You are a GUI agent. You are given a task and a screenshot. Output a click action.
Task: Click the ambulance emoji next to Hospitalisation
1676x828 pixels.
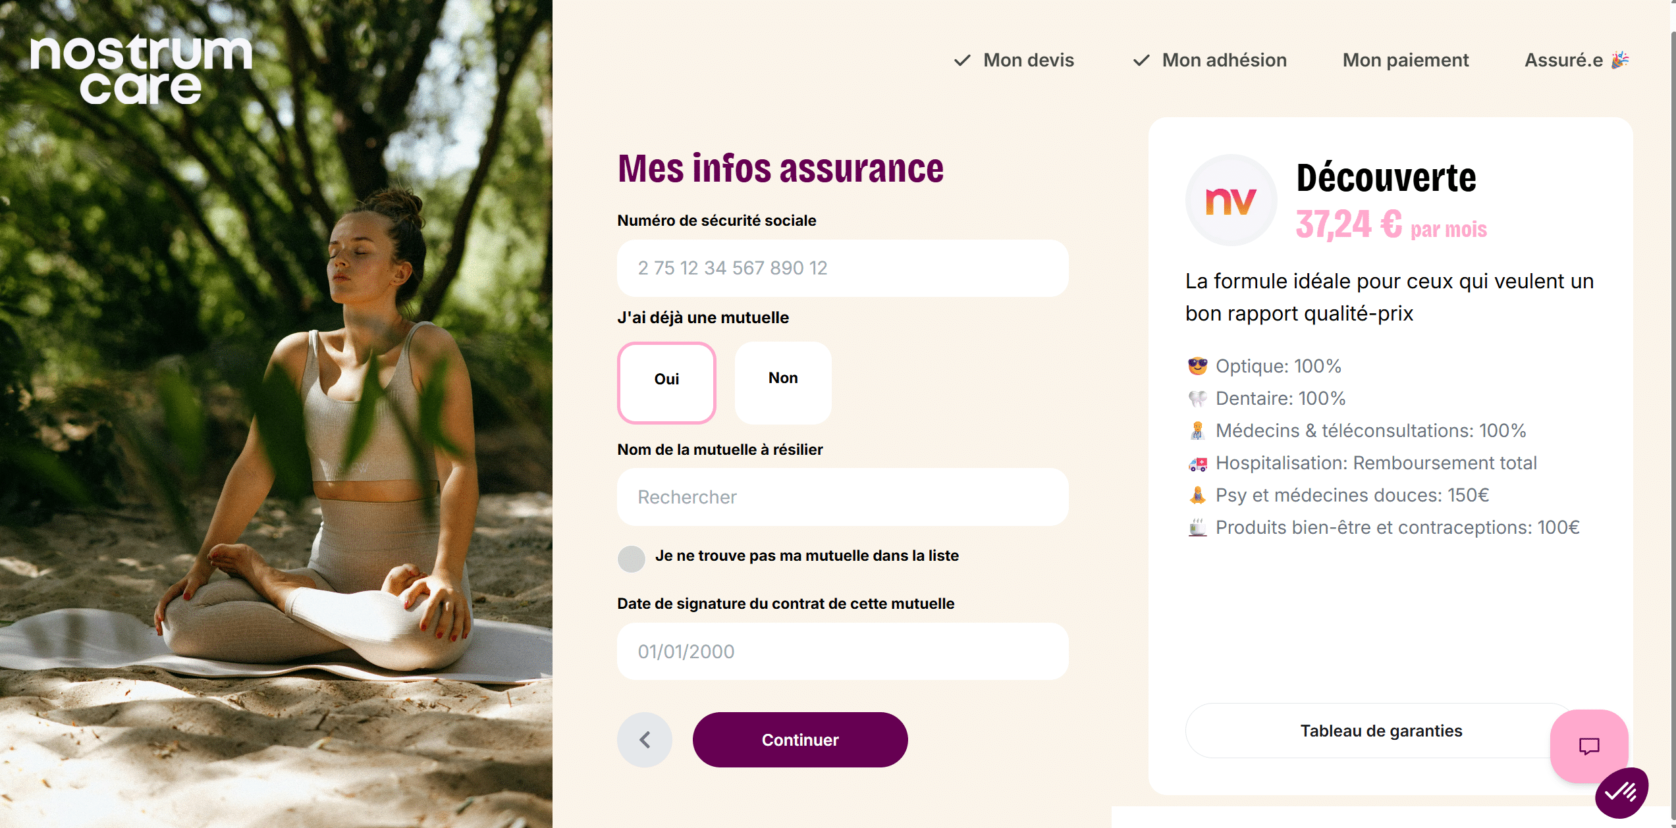[1197, 463]
